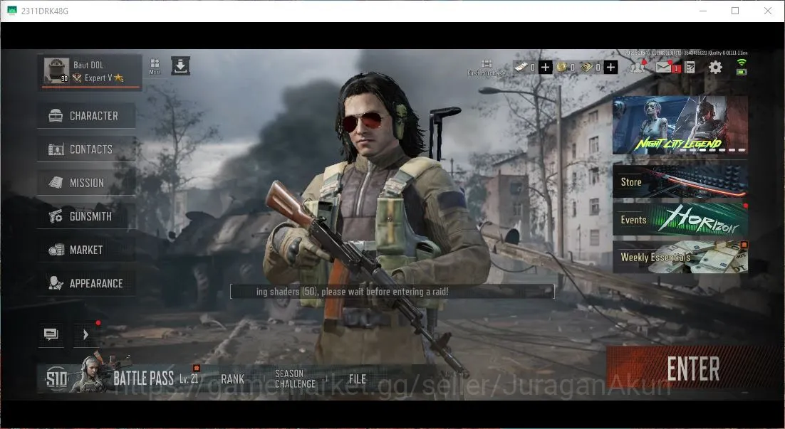Maximize the 2311DRK48G window
Viewport: 785px width, 429px height.
tap(735, 11)
